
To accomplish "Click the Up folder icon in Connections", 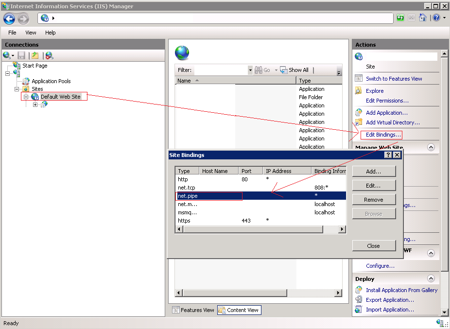I will point(35,55).
